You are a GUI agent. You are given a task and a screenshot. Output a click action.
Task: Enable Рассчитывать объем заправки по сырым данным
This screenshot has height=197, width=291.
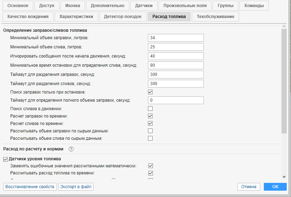150,131
